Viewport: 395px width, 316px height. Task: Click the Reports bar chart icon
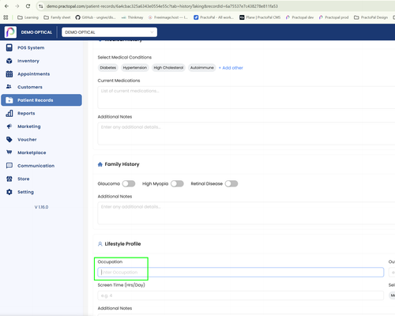click(x=9, y=113)
